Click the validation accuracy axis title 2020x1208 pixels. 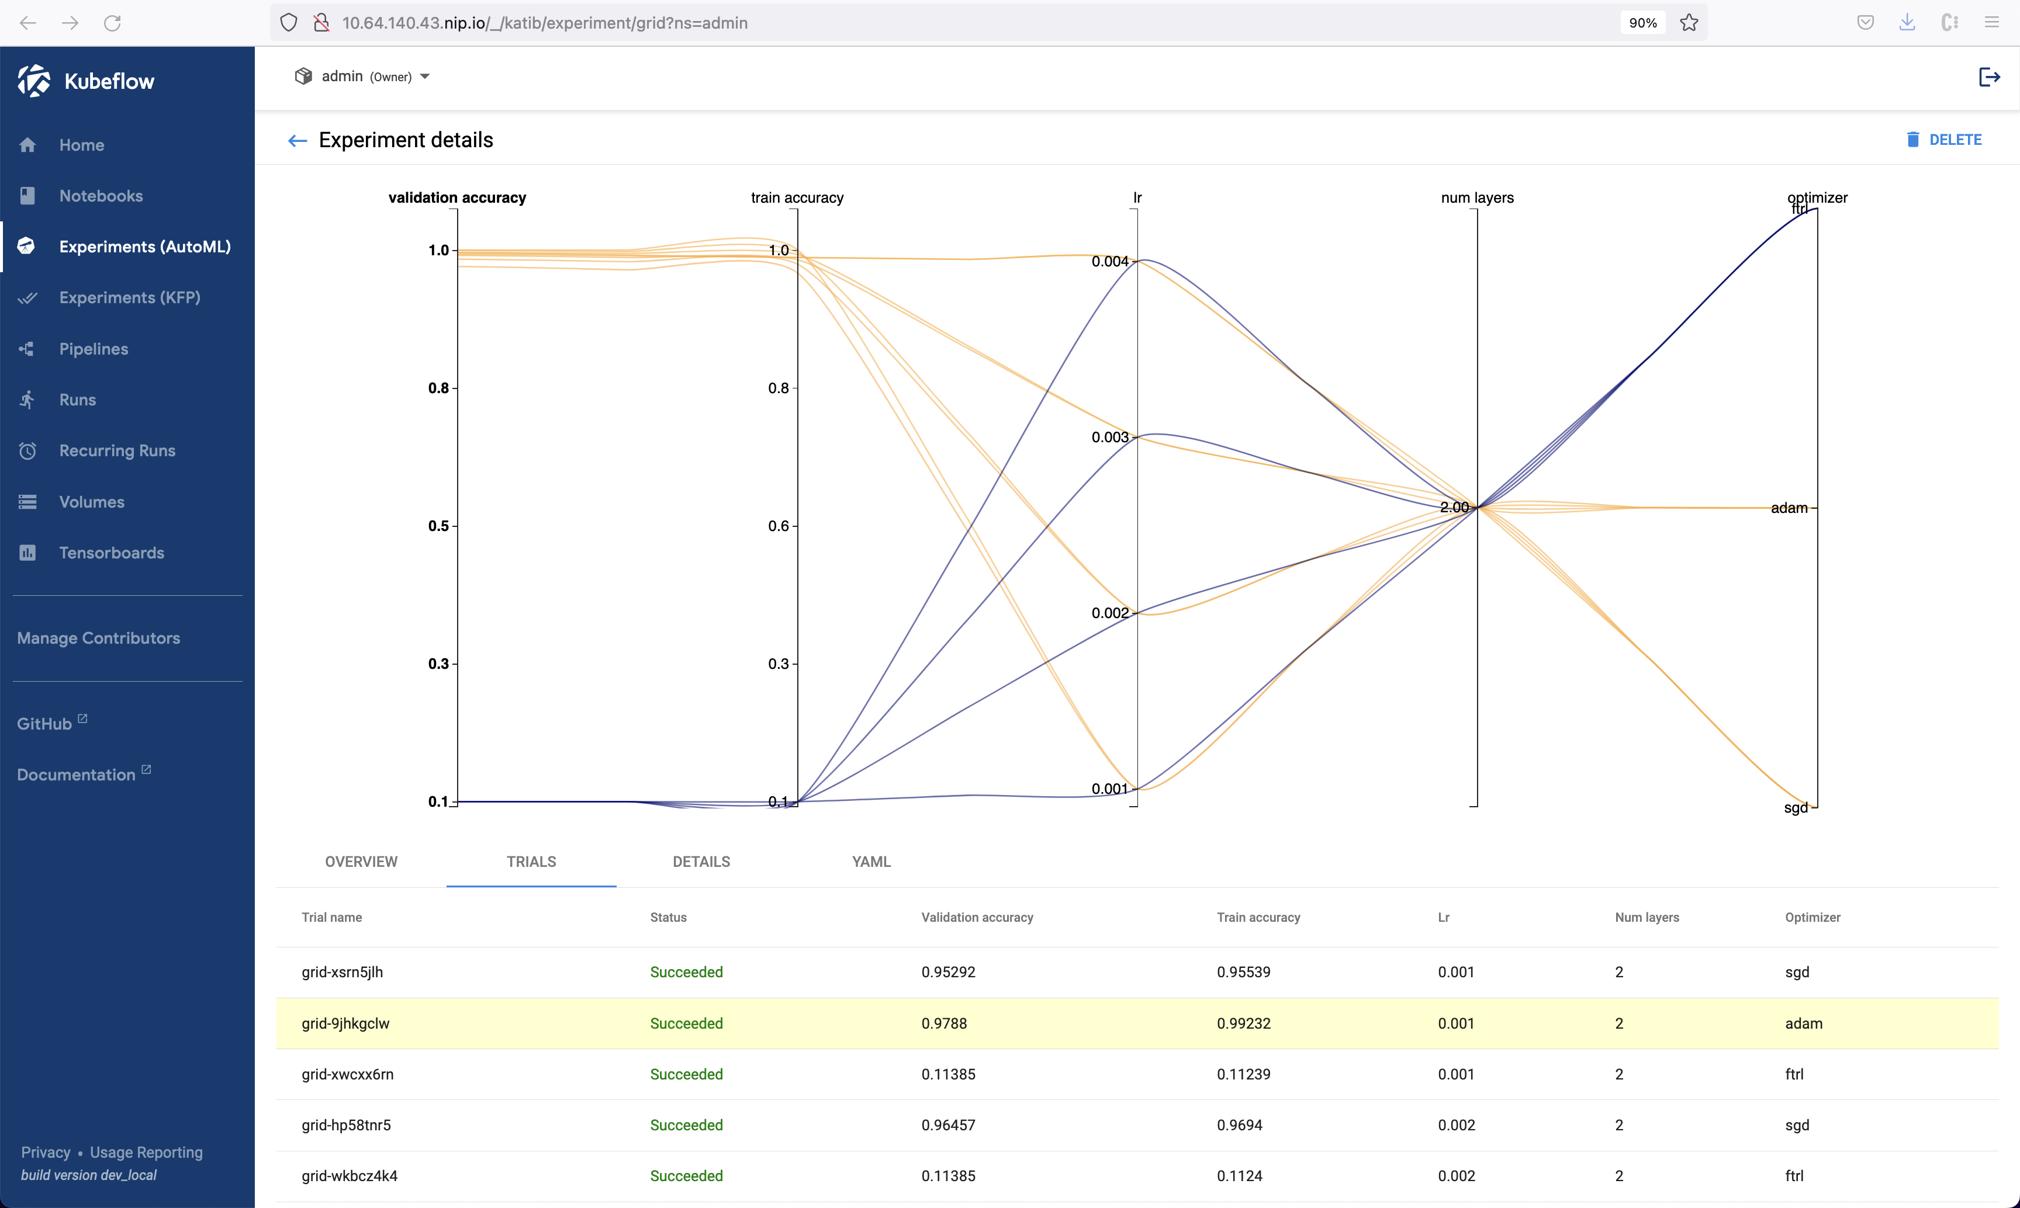457,198
